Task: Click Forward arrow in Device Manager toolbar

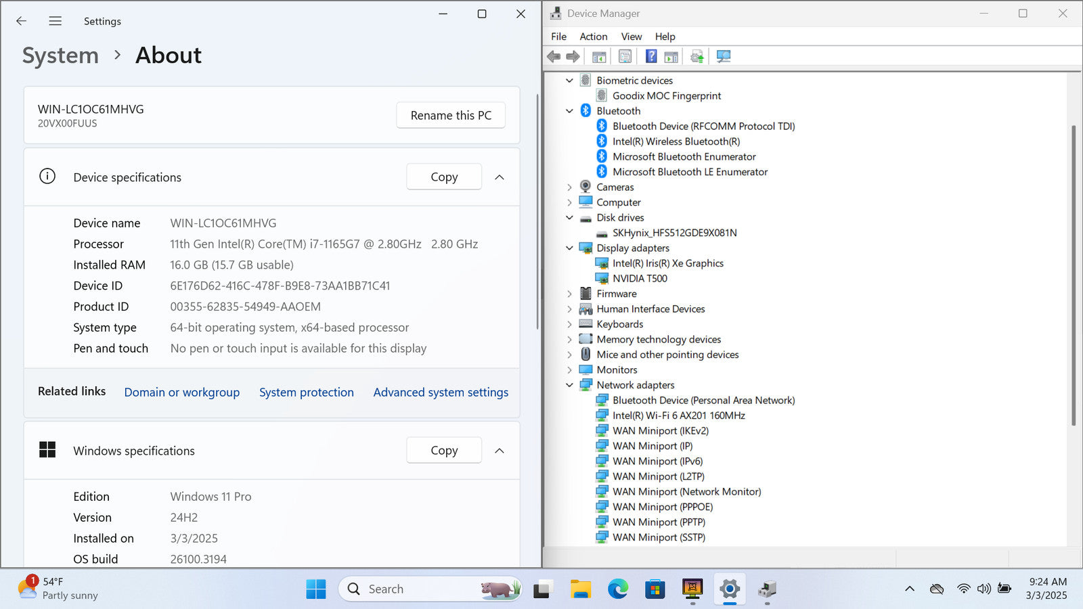Action: click(573, 57)
